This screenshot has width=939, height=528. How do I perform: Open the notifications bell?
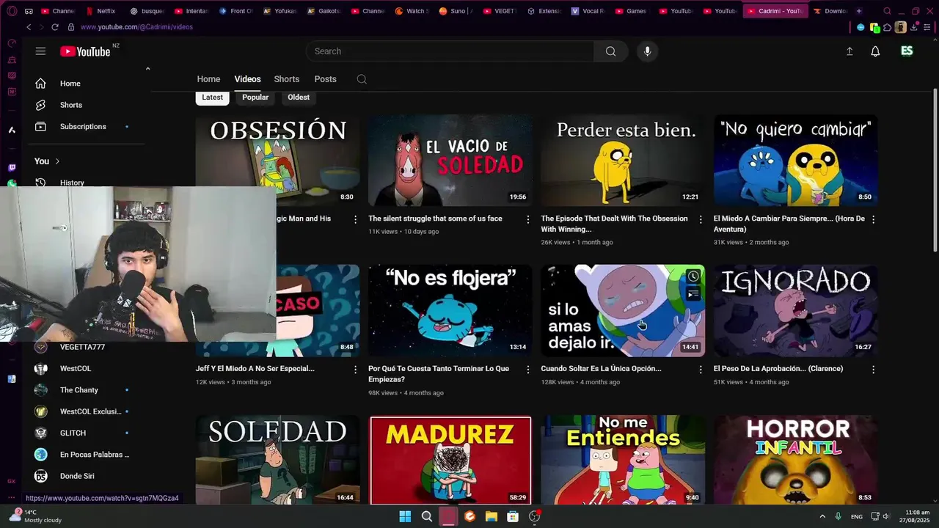tap(875, 51)
